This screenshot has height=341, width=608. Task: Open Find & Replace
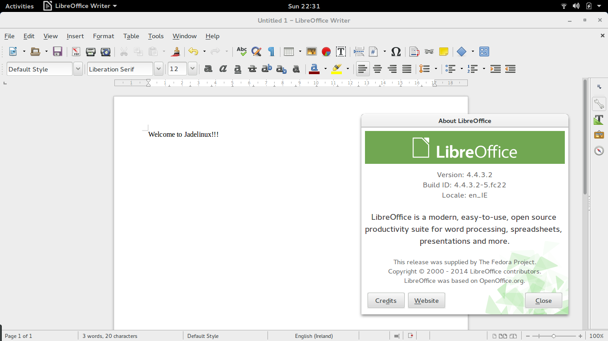tap(256, 52)
